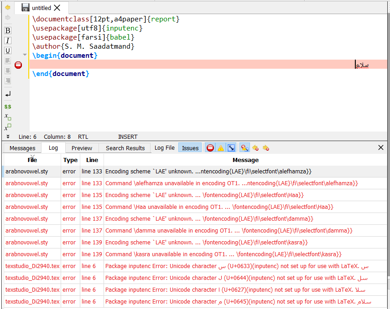Select the first arabnovowel.sty line 133 error row
390x309 pixels.
point(195,172)
